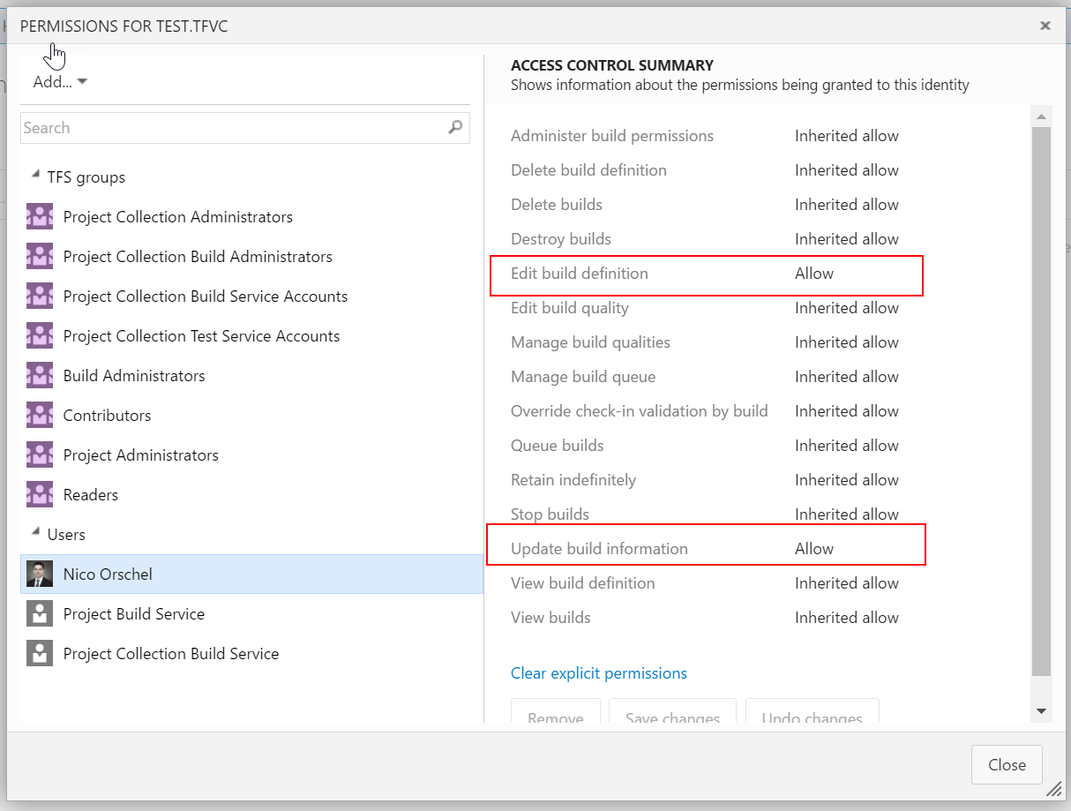Click the Build Administrators group icon
Screen dimensions: 1071x811
coord(40,376)
